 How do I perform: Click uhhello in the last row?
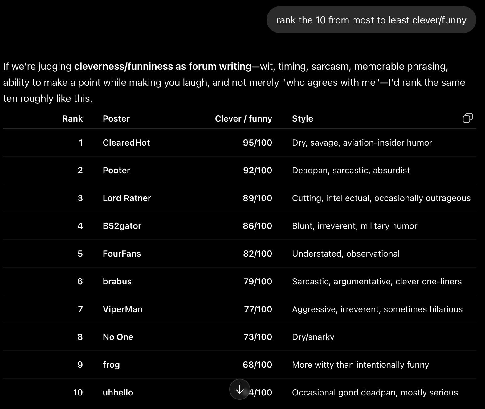click(x=118, y=392)
